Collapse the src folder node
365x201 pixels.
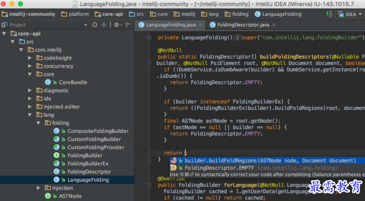coord(13,42)
